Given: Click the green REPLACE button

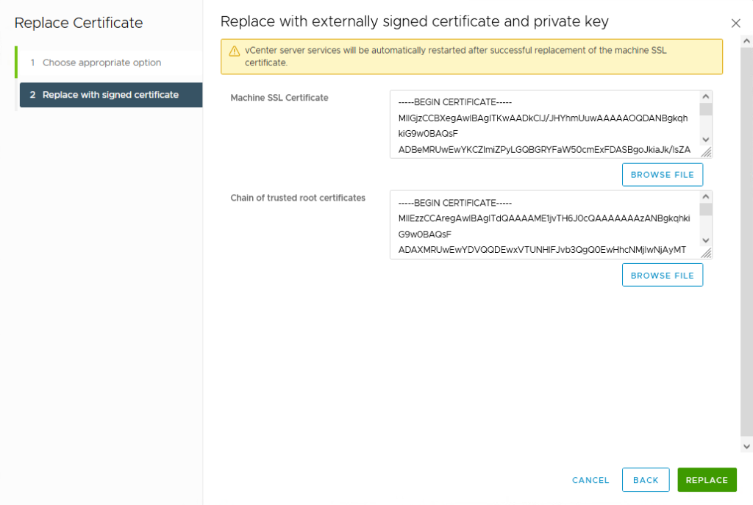Looking at the screenshot, I should pos(707,479).
